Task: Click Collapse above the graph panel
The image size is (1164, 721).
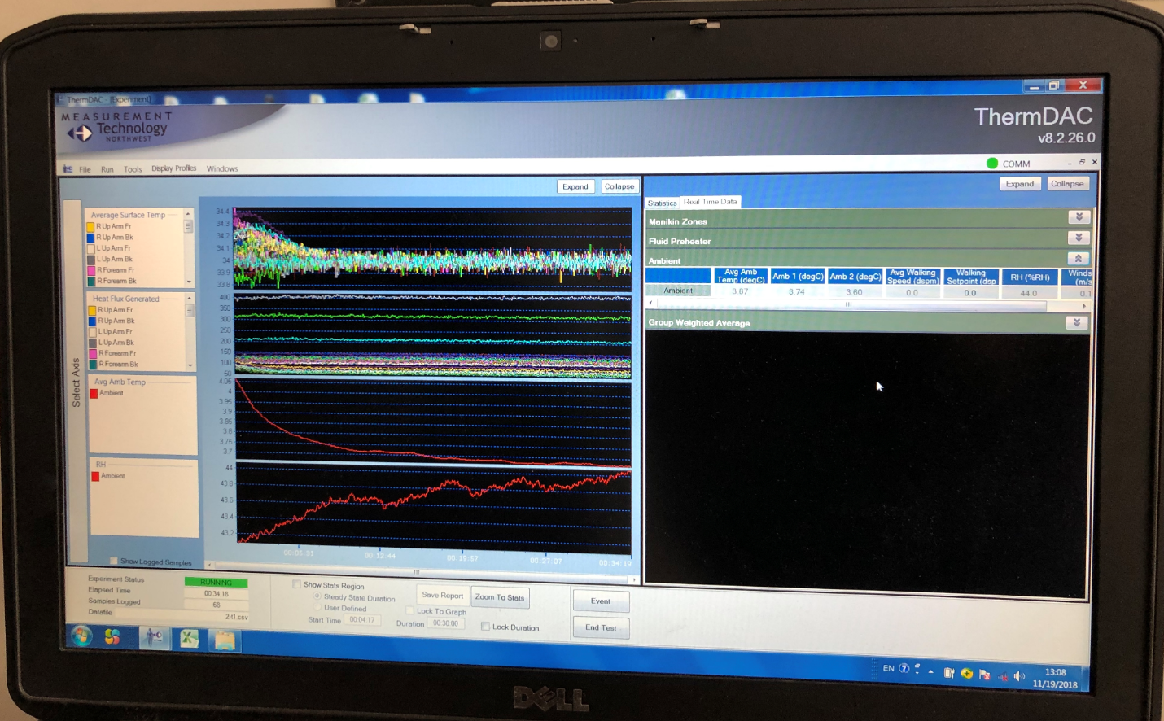Action: [x=619, y=186]
